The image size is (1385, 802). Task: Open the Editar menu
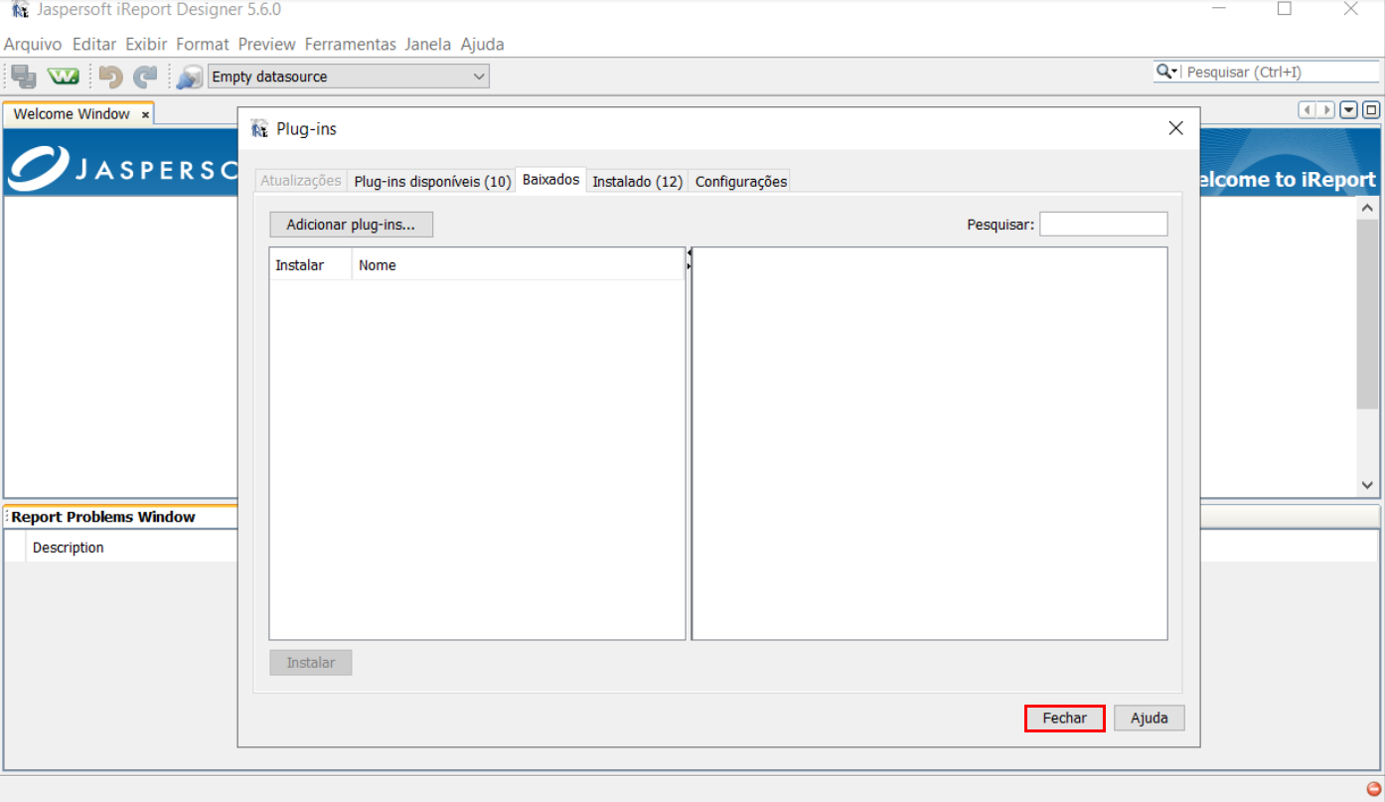tap(94, 44)
